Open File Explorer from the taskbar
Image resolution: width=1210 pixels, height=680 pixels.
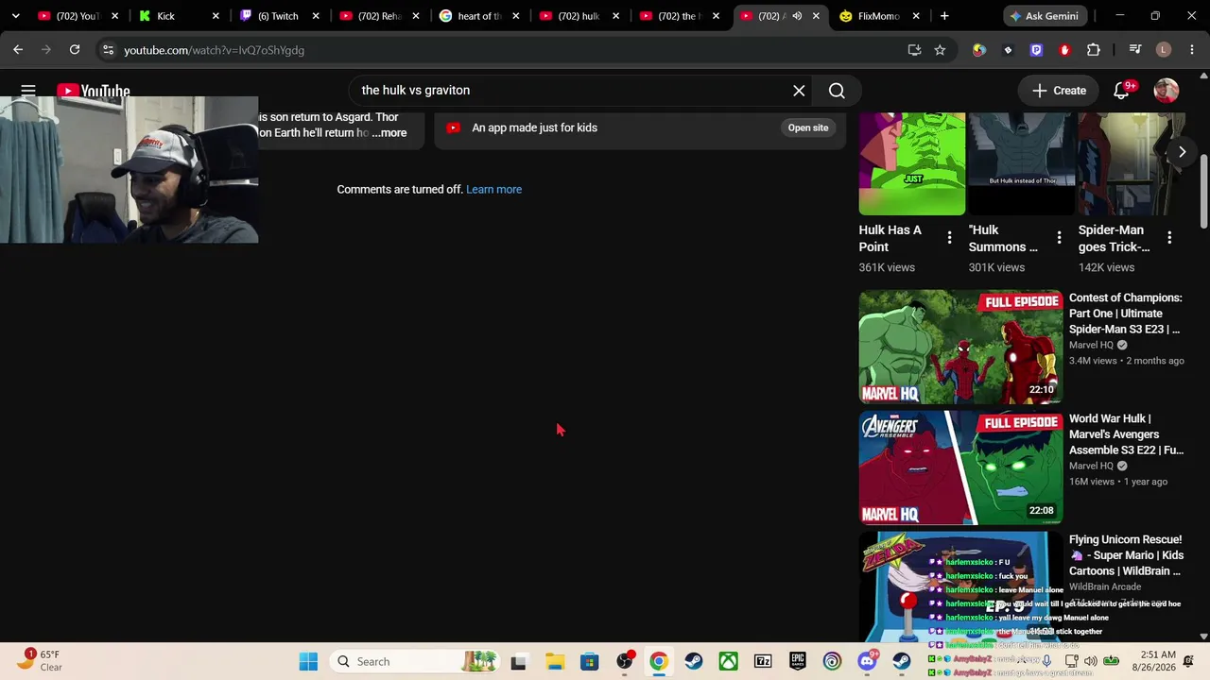click(x=554, y=662)
